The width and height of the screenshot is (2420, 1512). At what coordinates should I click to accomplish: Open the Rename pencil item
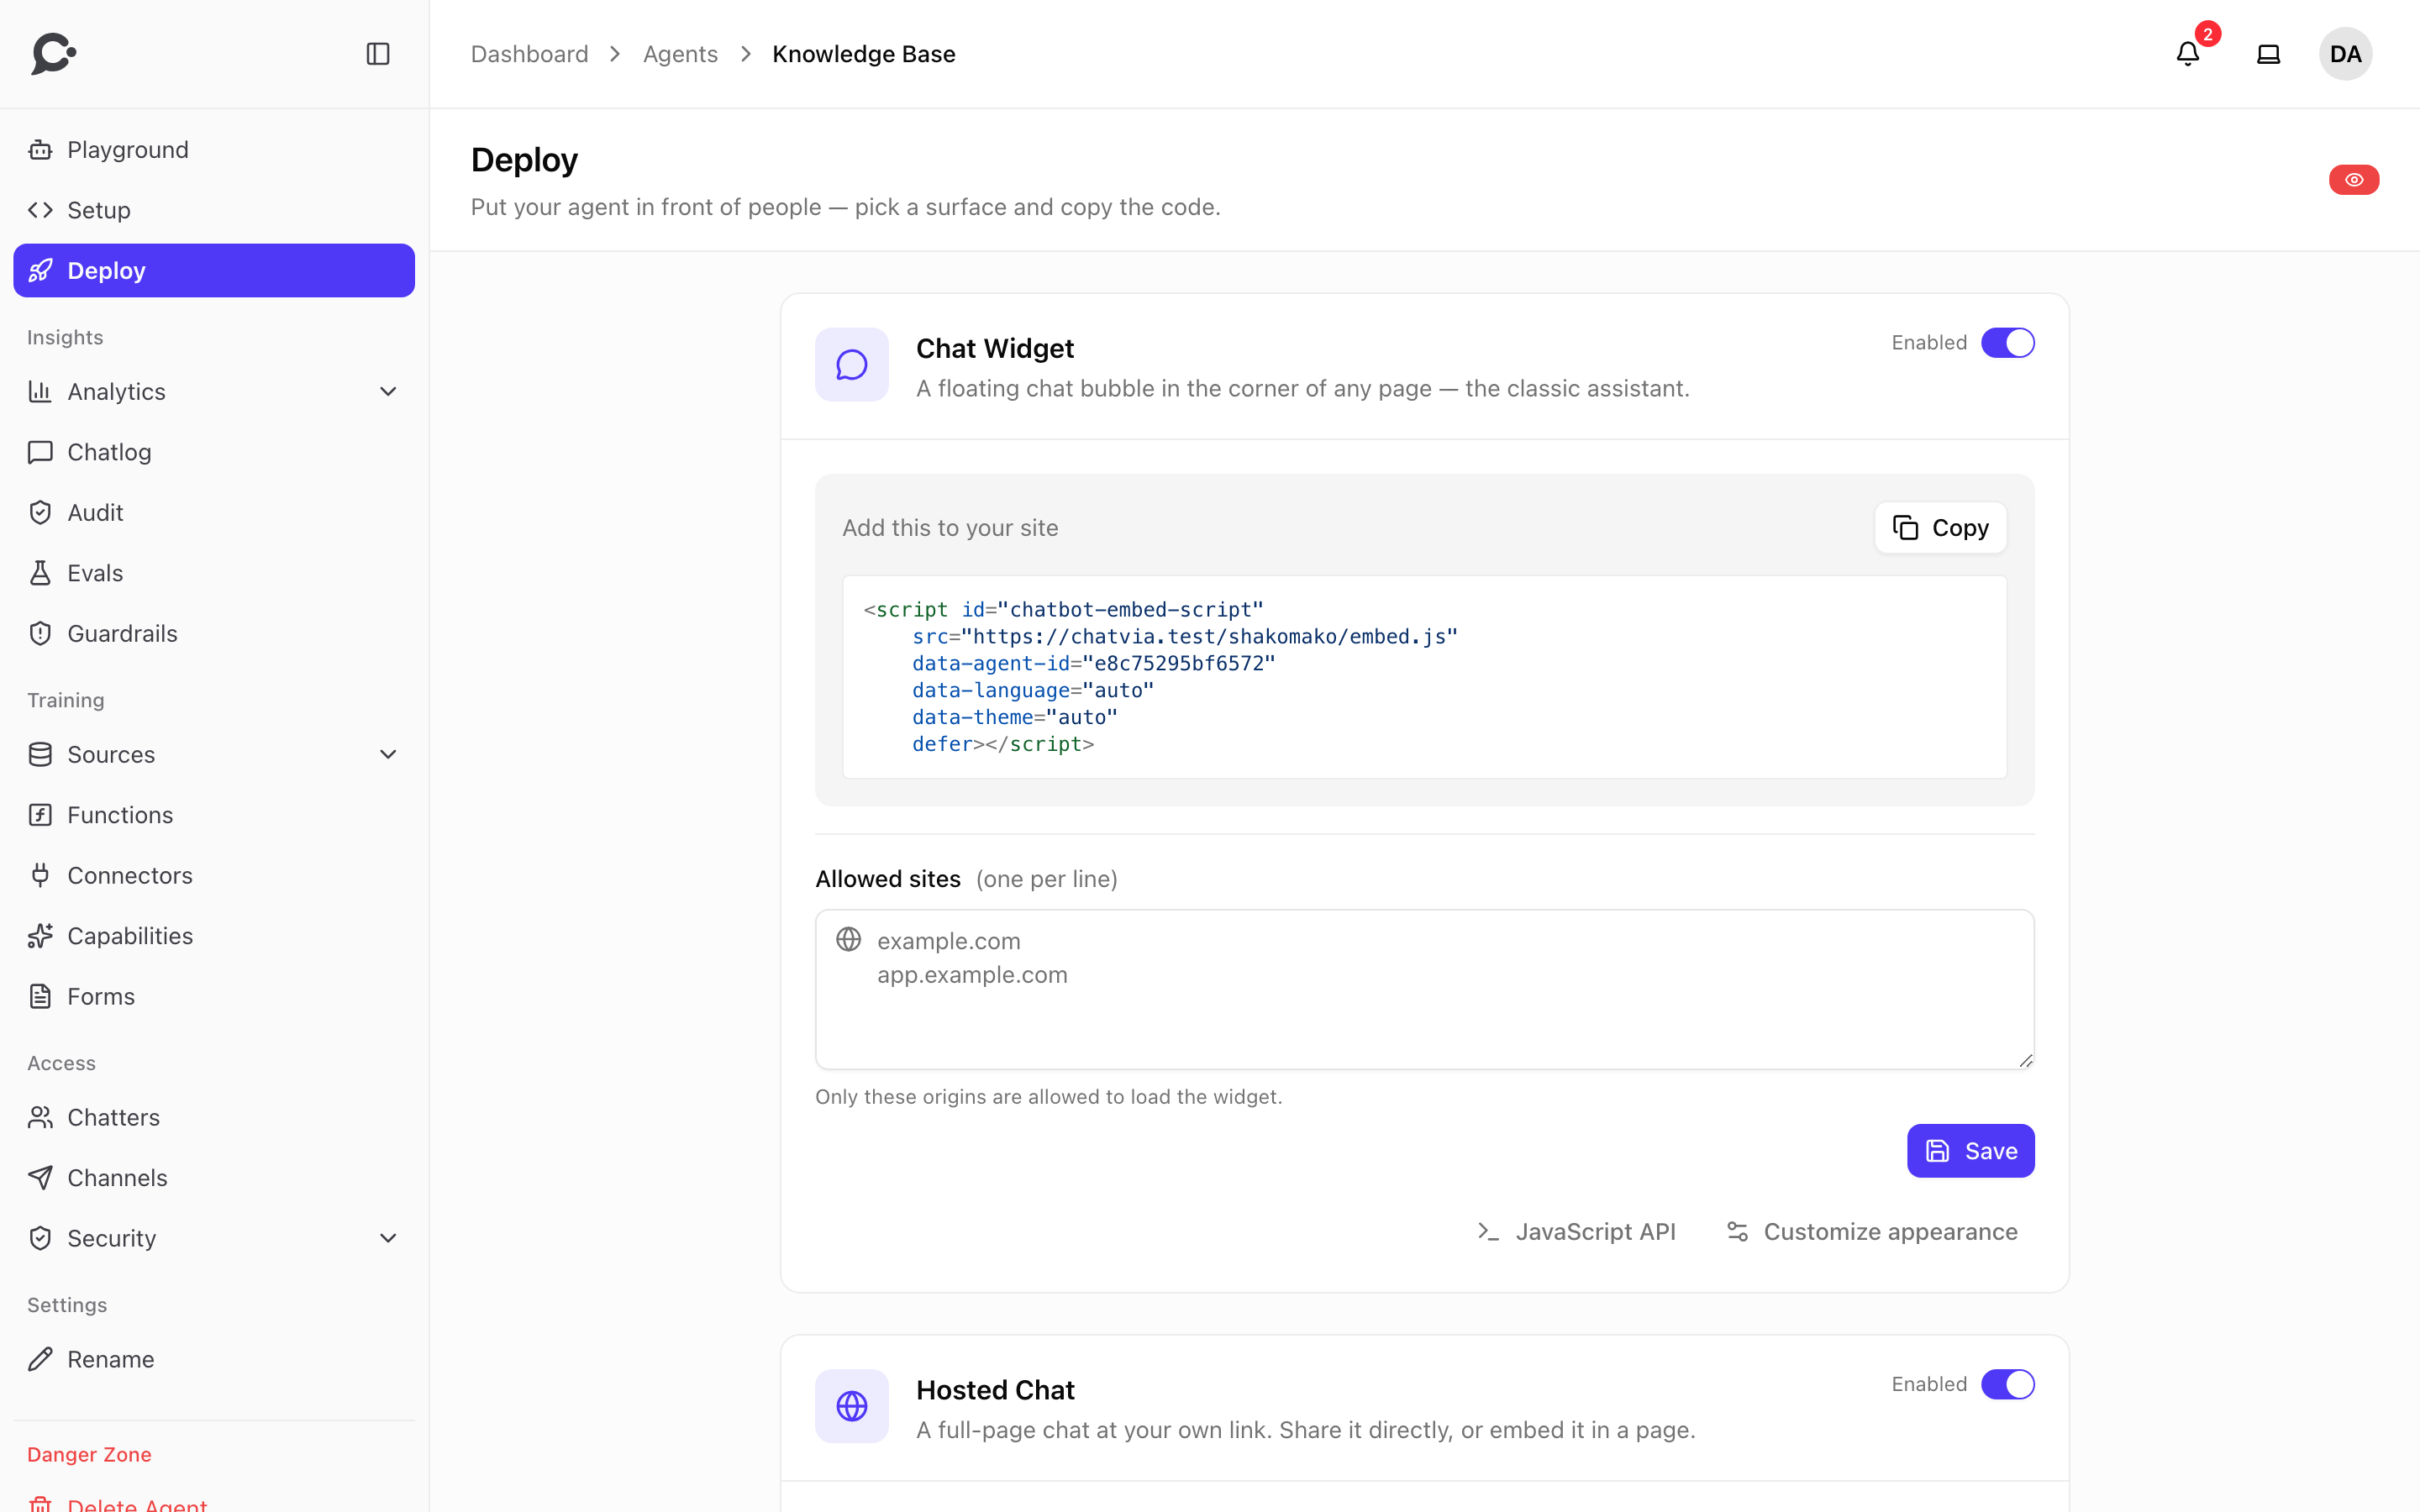[x=214, y=1359]
